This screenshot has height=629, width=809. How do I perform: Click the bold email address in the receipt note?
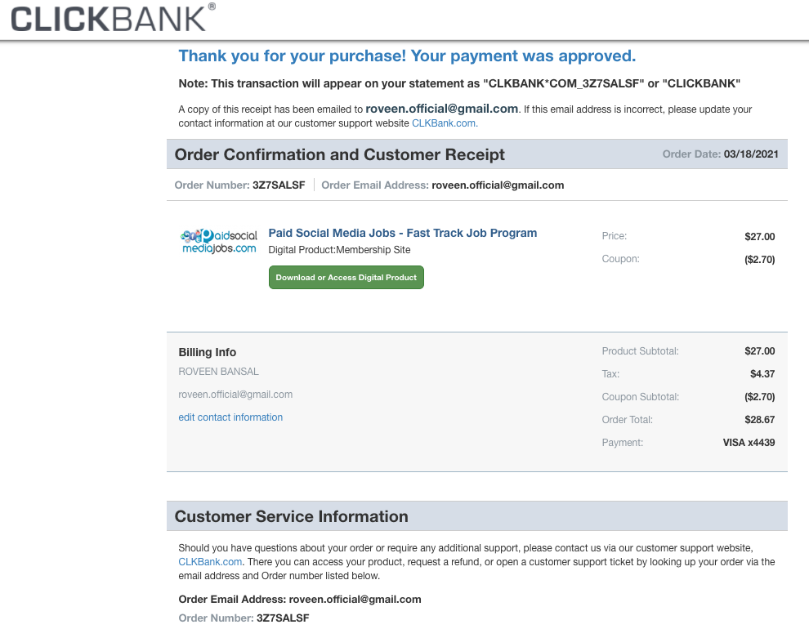pyautogui.click(x=442, y=109)
